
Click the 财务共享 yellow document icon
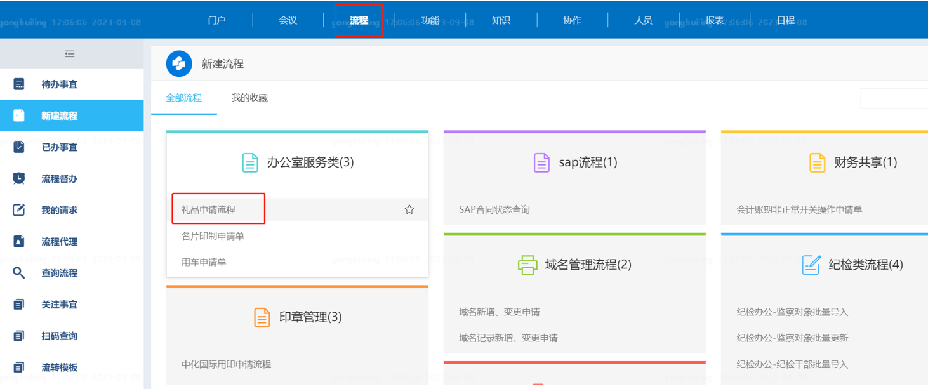(817, 162)
